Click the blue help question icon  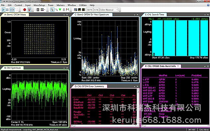click(x=208, y=5)
